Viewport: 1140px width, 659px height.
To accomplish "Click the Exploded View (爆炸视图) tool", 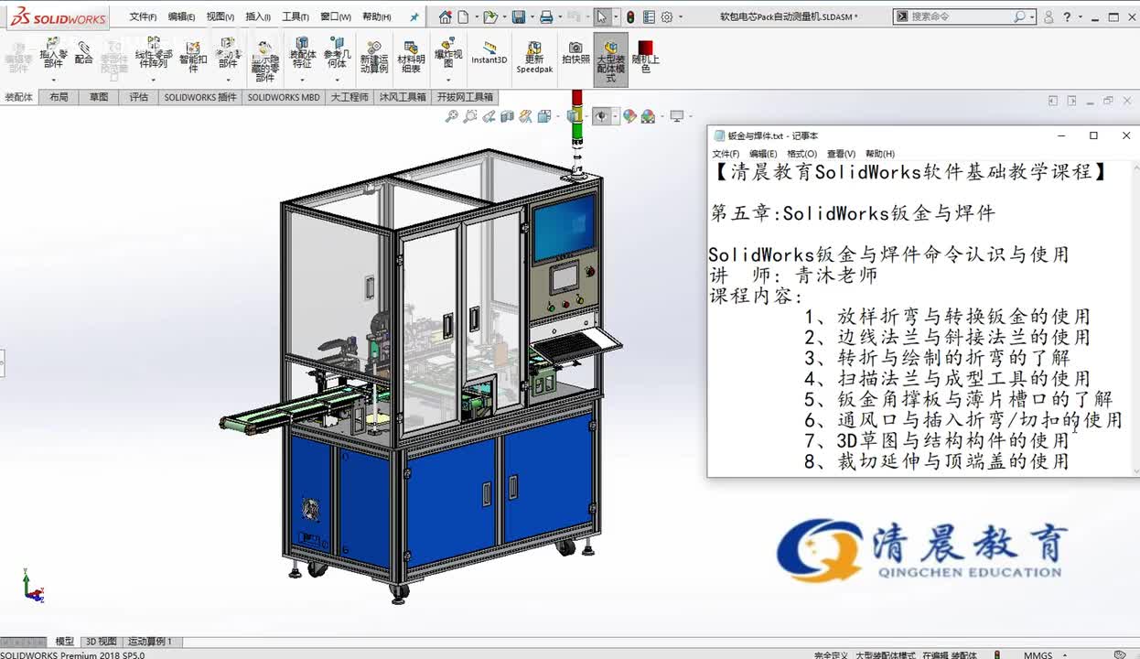I will coord(448,53).
